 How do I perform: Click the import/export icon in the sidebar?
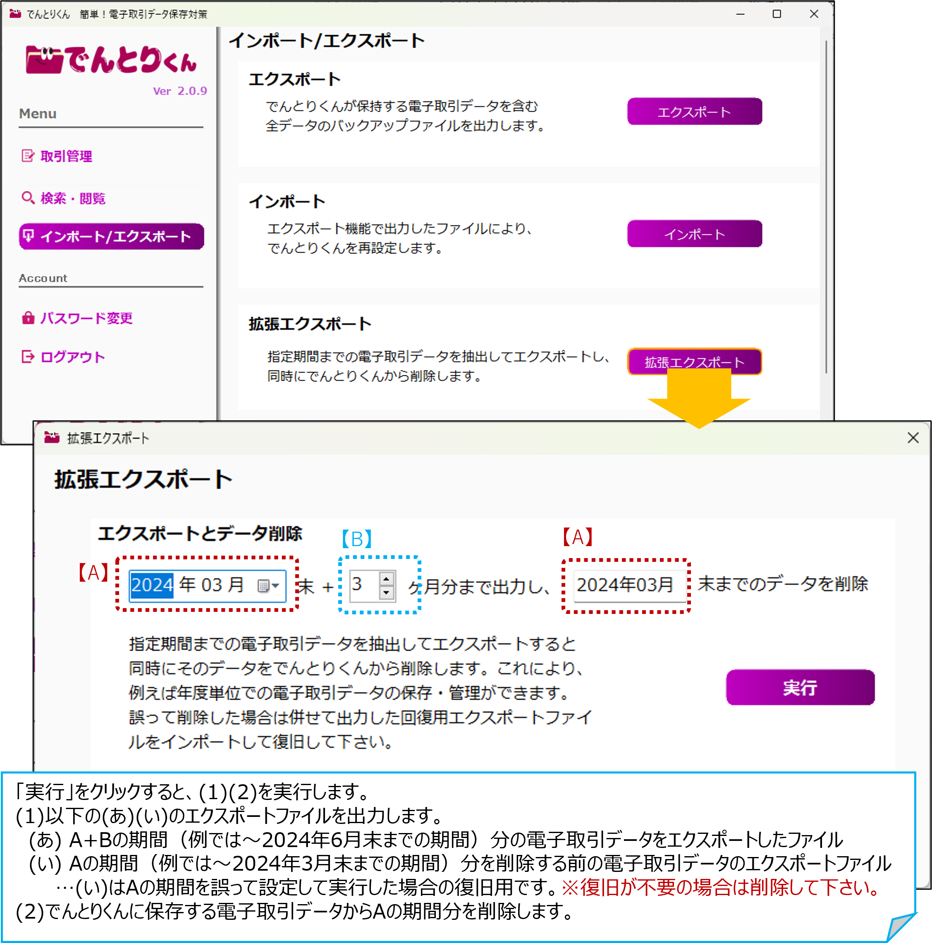point(28,236)
